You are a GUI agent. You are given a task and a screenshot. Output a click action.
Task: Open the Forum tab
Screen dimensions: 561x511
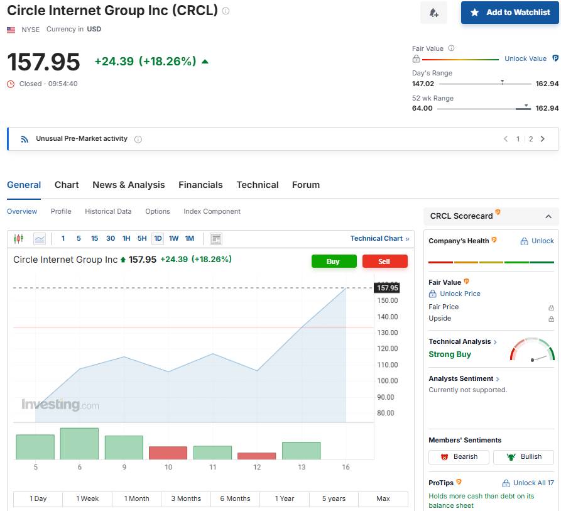tap(305, 185)
